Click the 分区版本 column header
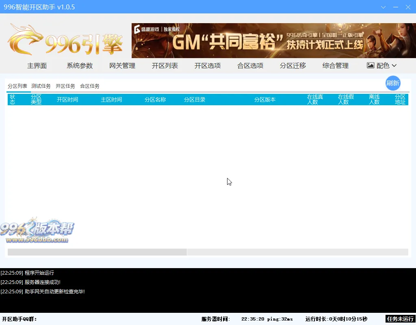This screenshot has height=325, width=416. coord(265,100)
